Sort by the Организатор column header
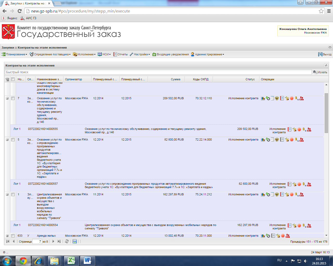333x266 pixels. [x=78, y=79]
